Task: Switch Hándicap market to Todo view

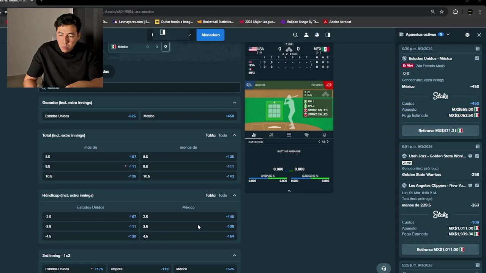Action: click(222, 195)
